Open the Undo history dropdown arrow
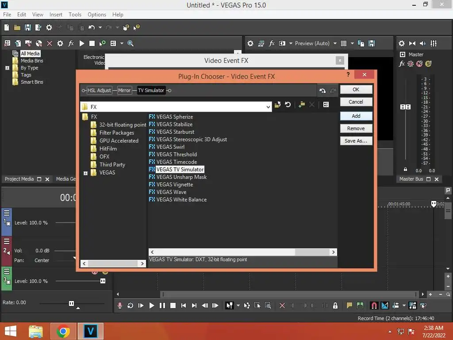 [100, 27]
